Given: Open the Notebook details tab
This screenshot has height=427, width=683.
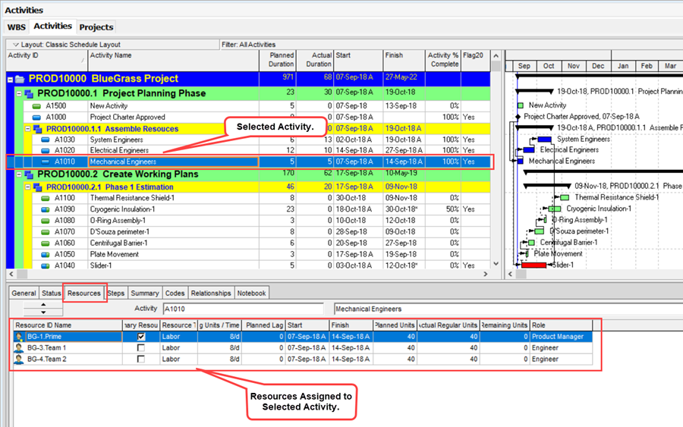Looking at the screenshot, I should click(251, 294).
